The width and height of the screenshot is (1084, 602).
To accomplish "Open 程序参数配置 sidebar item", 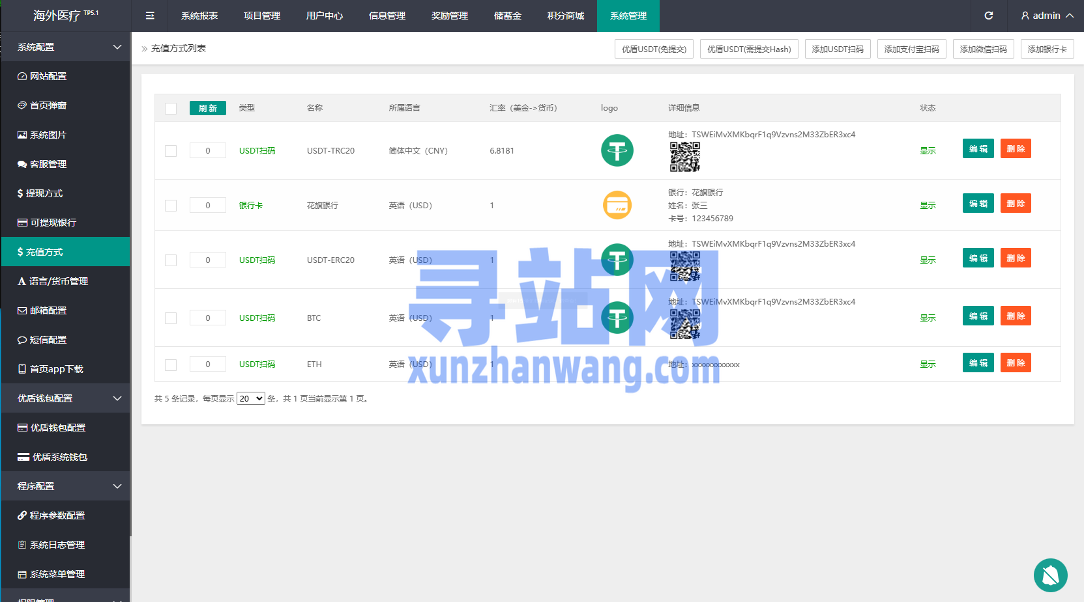I will point(65,515).
